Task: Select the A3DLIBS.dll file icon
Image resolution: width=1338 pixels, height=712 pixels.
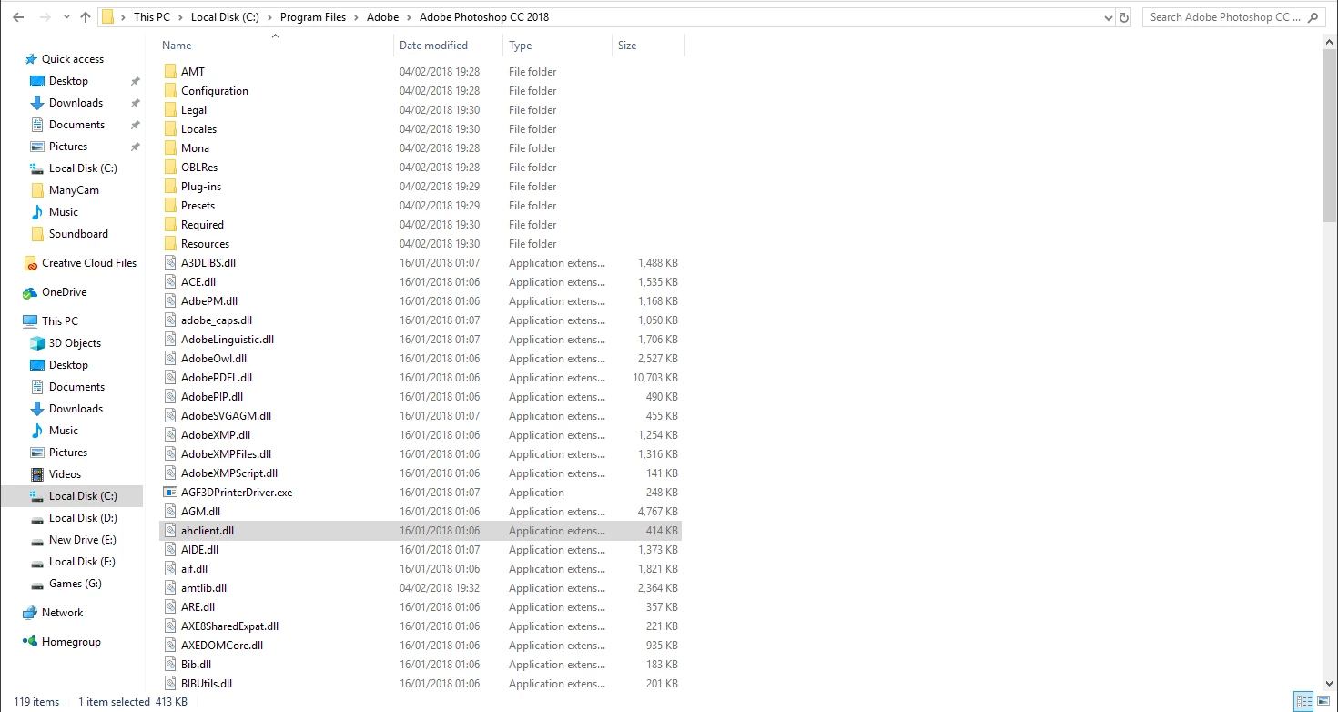Action: click(170, 263)
